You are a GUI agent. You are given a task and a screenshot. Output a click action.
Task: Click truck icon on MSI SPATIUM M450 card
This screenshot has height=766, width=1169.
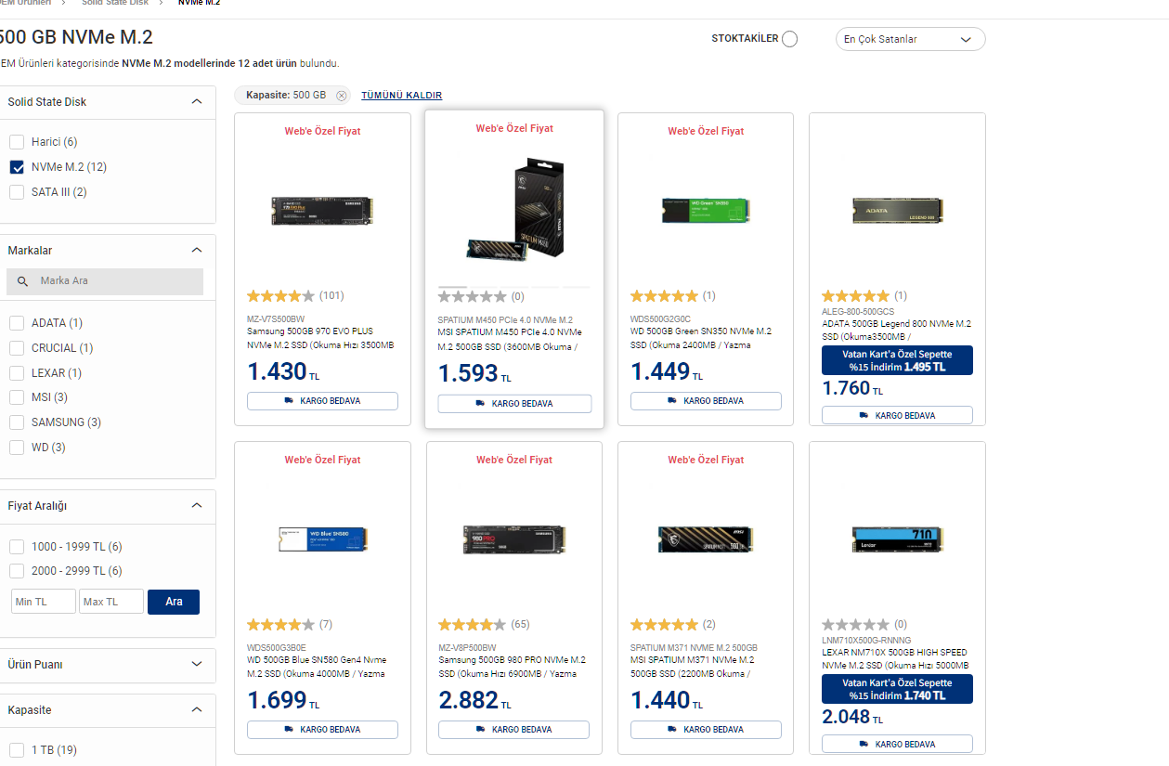(480, 404)
